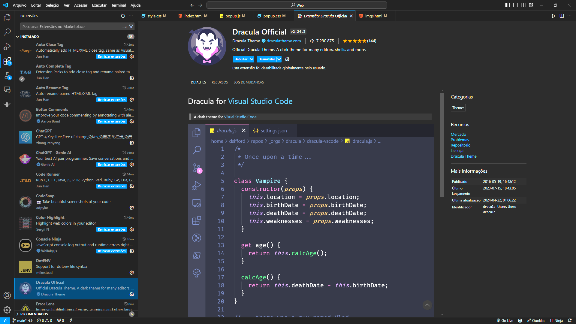
Task: Switch to the imgs.html tab
Action: coord(375,16)
